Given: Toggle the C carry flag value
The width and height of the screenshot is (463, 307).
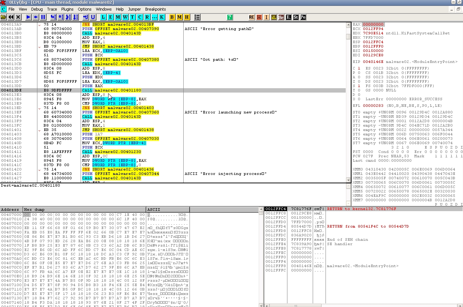Looking at the screenshot, I should coord(359,68).
